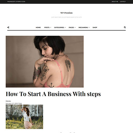Open the tattooed woman featured image
The width and height of the screenshot is (133, 133).
(45, 62)
